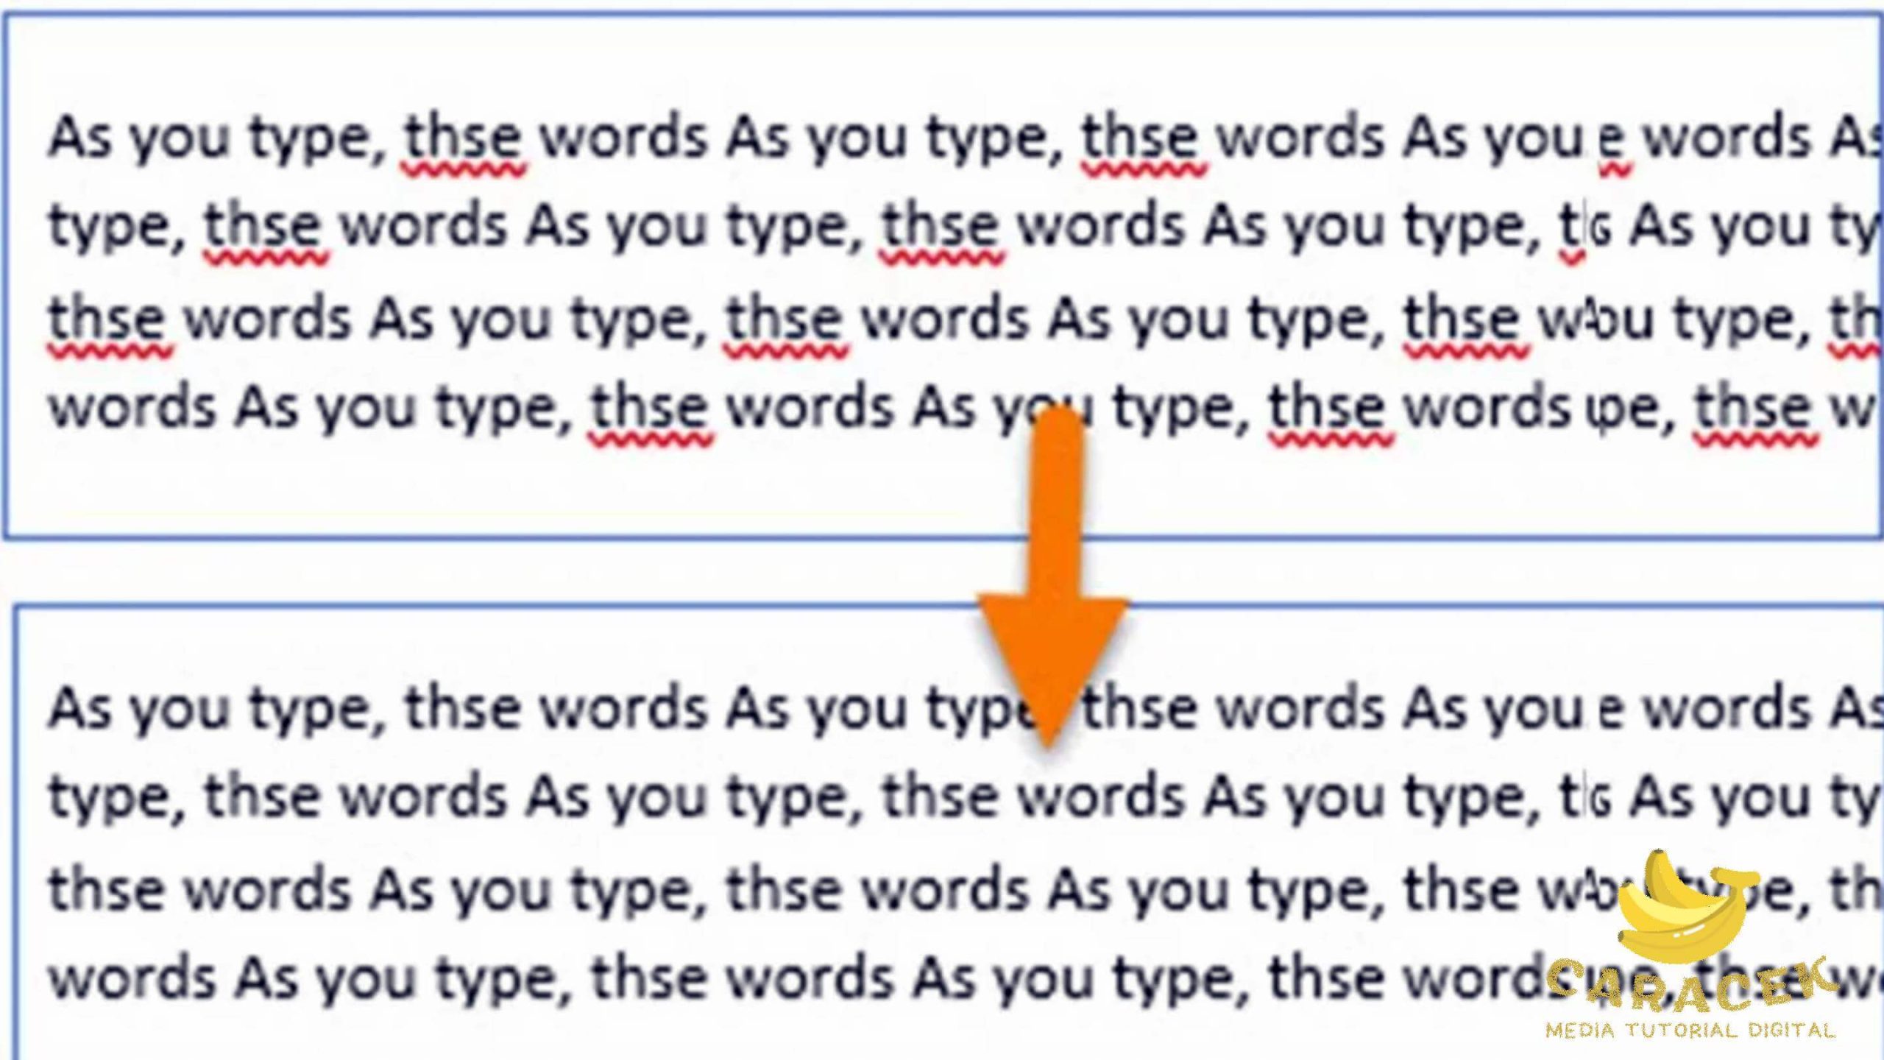Viewport: 1884px width, 1060px height.
Task: Click the top text document panel
Action: click(x=942, y=272)
